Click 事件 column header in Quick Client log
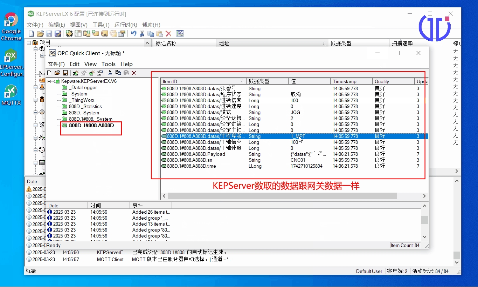The width and height of the screenshot is (478, 287). coord(151,206)
